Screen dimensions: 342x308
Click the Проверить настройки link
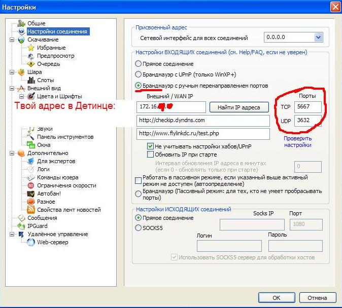pos(297,141)
